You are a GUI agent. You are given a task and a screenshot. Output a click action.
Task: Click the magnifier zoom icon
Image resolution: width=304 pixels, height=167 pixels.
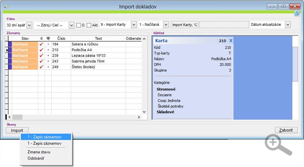click(278, 145)
